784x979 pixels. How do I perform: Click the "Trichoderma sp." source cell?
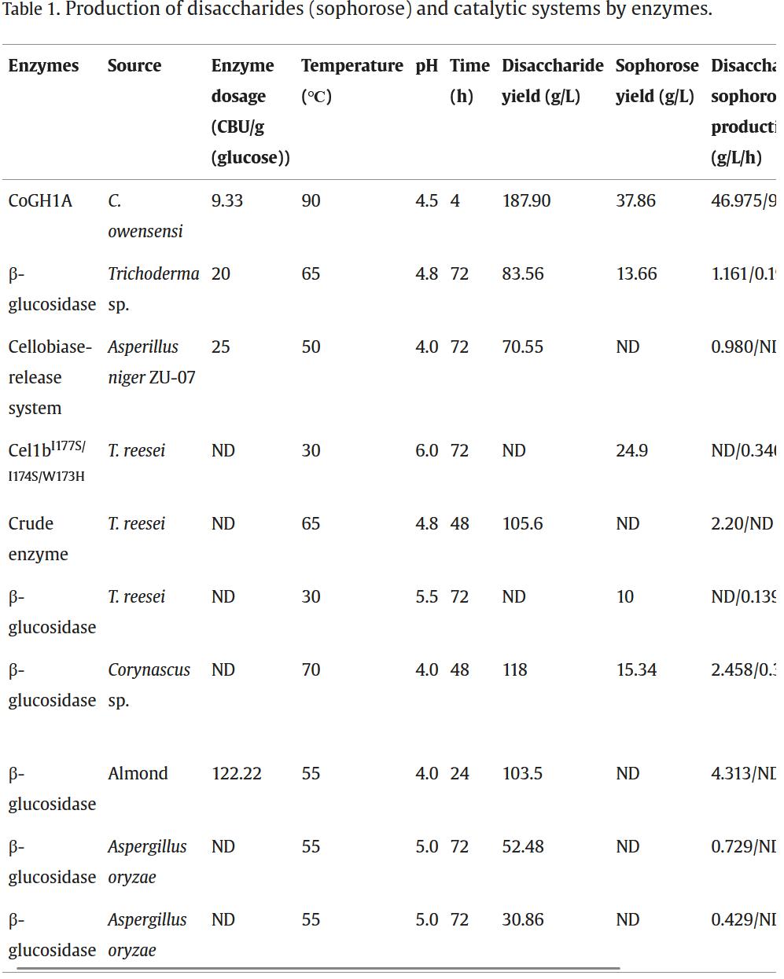click(153, 288)
